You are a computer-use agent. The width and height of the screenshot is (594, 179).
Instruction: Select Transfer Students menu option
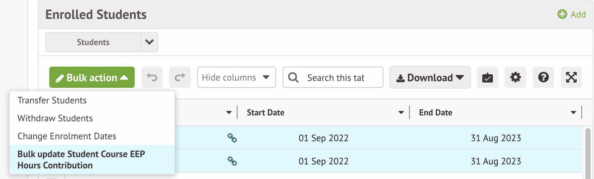point(52,100)
